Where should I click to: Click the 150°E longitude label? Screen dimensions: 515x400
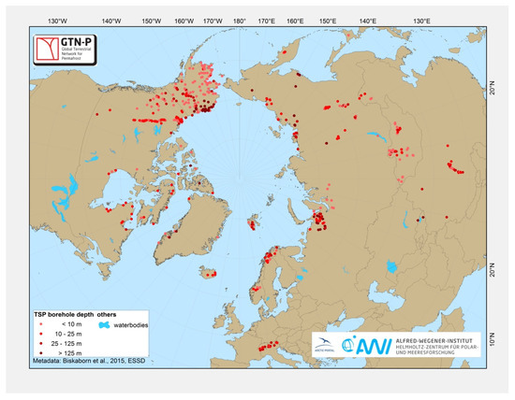point(328,21)
